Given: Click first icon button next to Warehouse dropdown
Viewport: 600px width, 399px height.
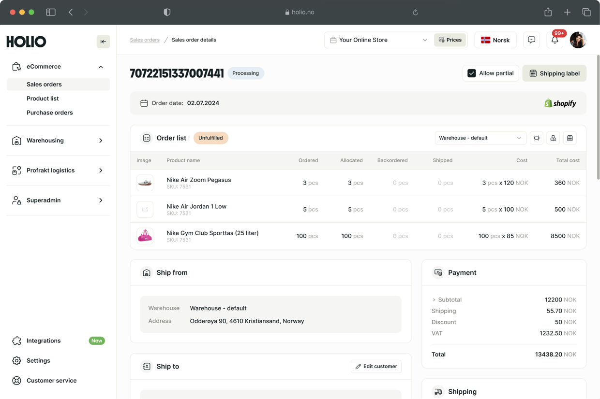Looking at the screenshot, I should (x=537, y=138).
